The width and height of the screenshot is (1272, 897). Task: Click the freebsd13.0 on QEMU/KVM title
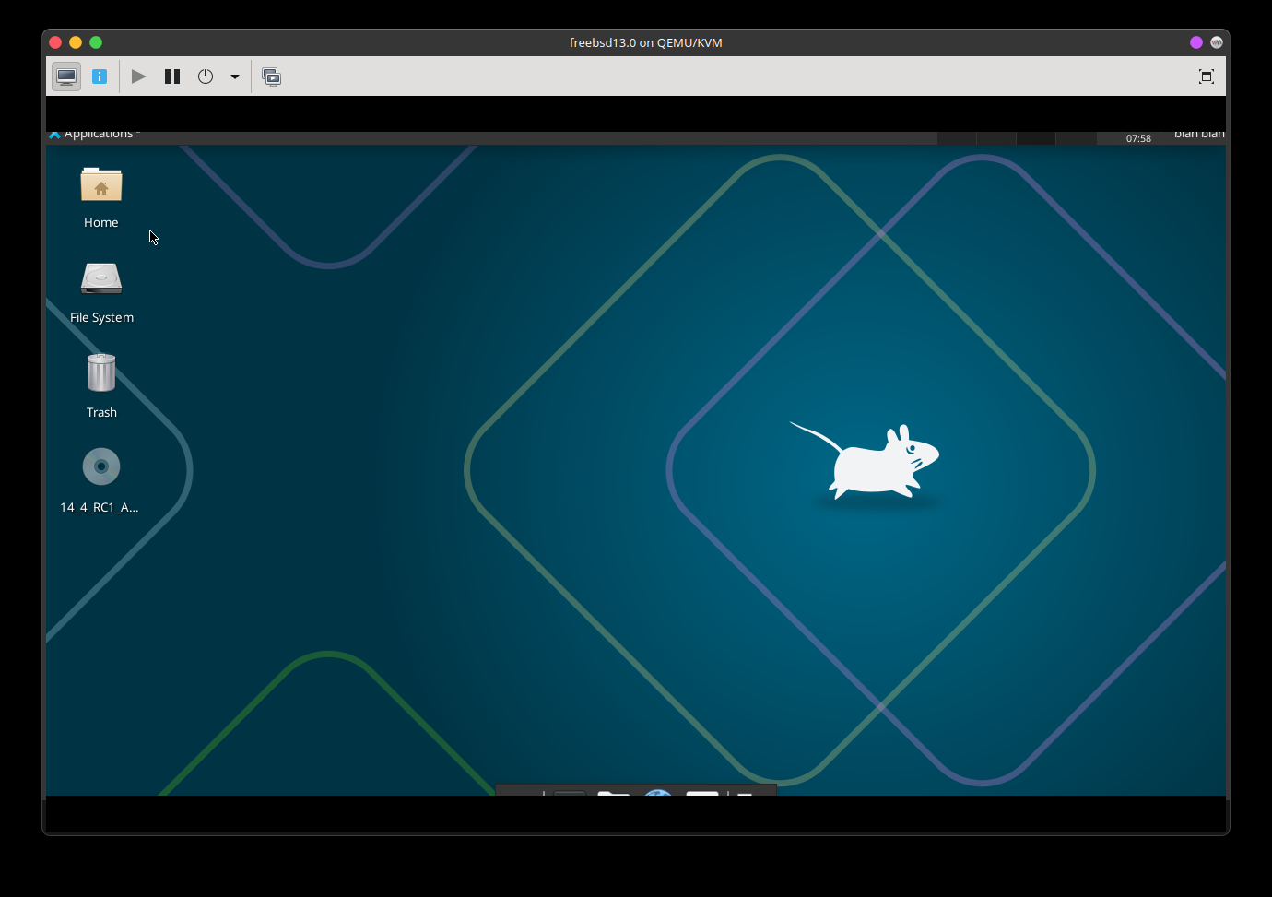[x=645, y=42]
